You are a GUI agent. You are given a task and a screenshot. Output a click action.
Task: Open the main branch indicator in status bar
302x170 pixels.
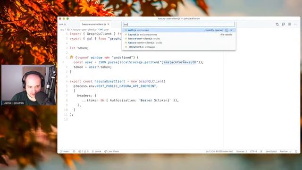(65, 152)
